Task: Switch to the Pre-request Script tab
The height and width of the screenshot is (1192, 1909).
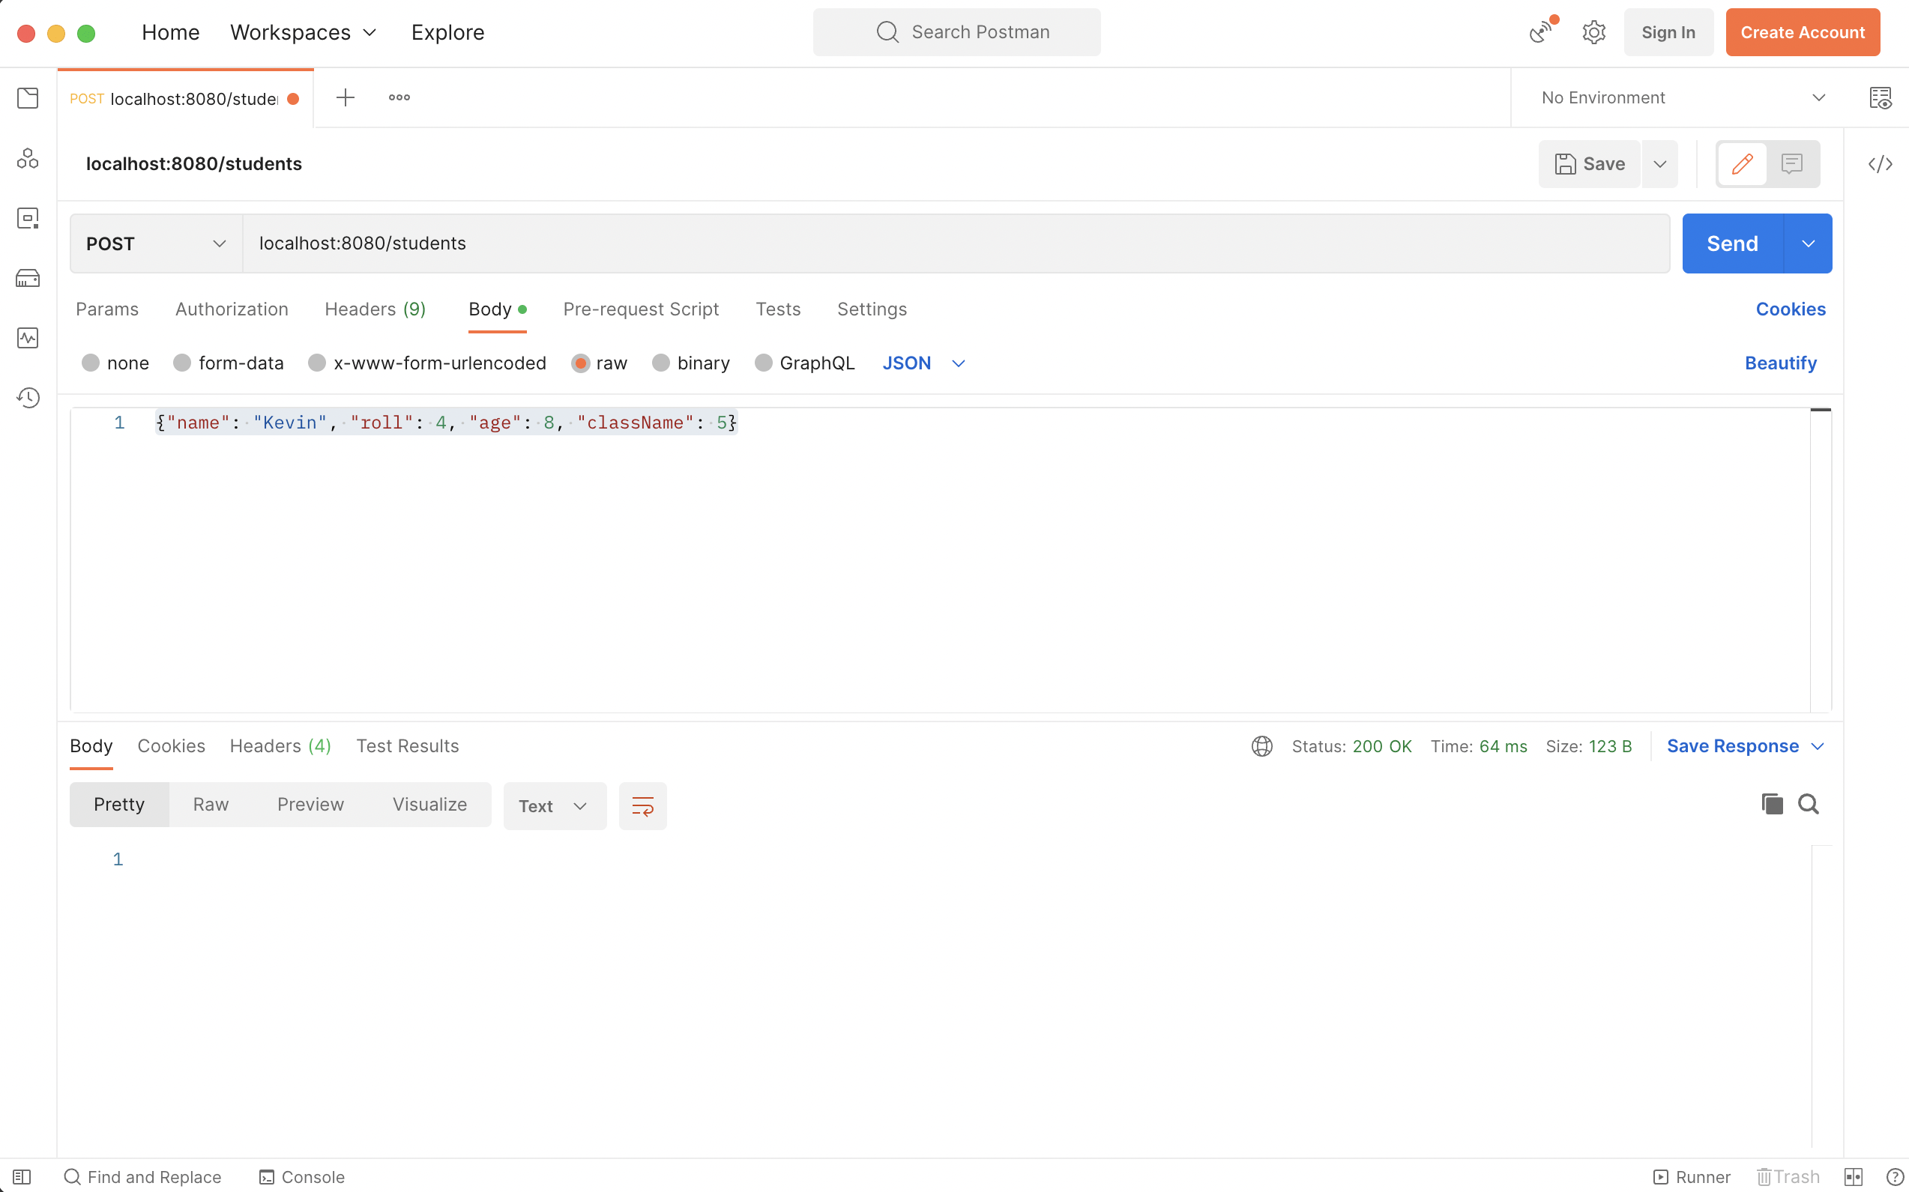Action: [640, 309]
